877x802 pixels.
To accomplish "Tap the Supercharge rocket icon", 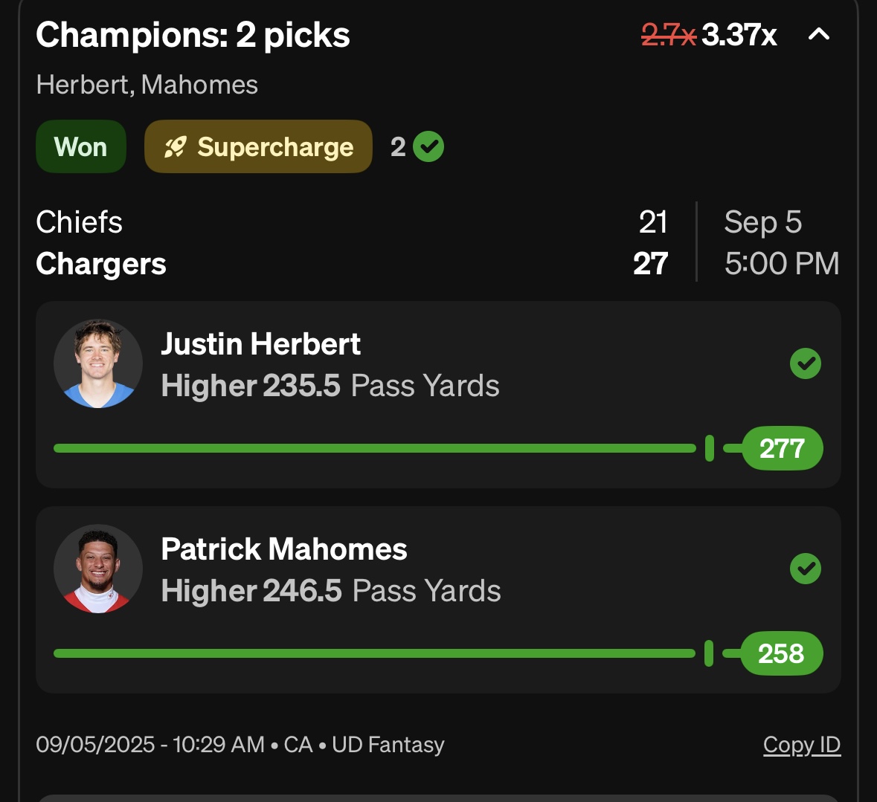I will pos(175,148).
